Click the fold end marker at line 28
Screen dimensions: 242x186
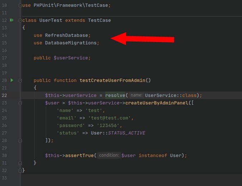[20, 141]
